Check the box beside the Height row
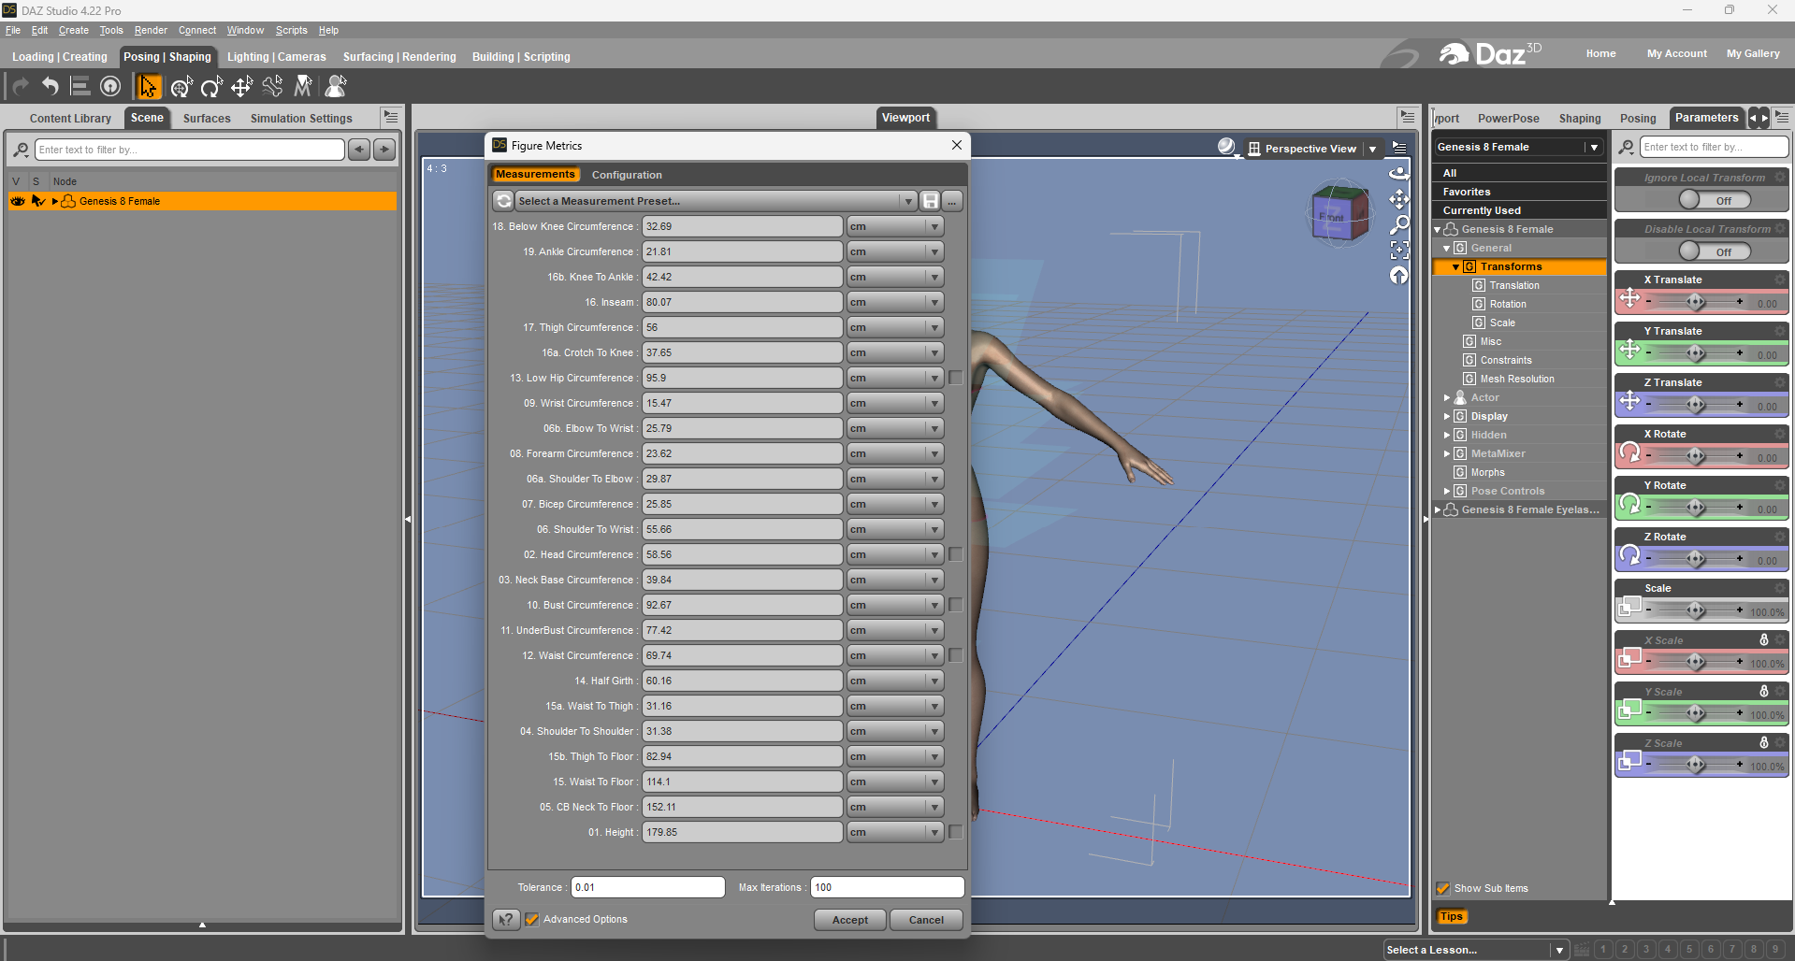 point(956,832)
